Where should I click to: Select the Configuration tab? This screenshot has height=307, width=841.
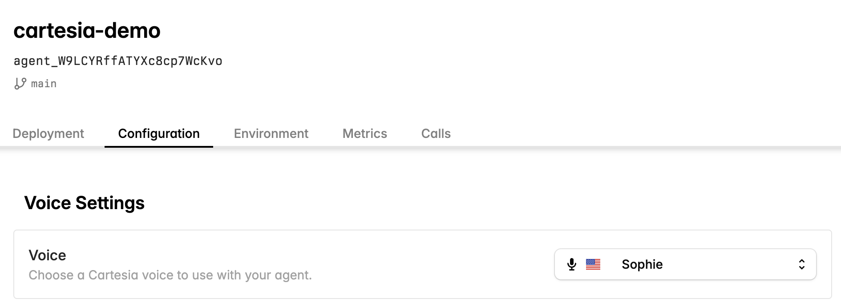pyautogui.click(x=158, y=133)
